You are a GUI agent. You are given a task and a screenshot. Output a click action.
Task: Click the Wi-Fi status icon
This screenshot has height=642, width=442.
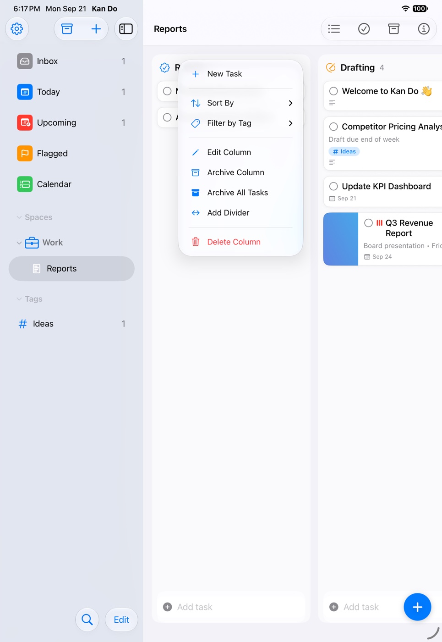click(405, 9)
